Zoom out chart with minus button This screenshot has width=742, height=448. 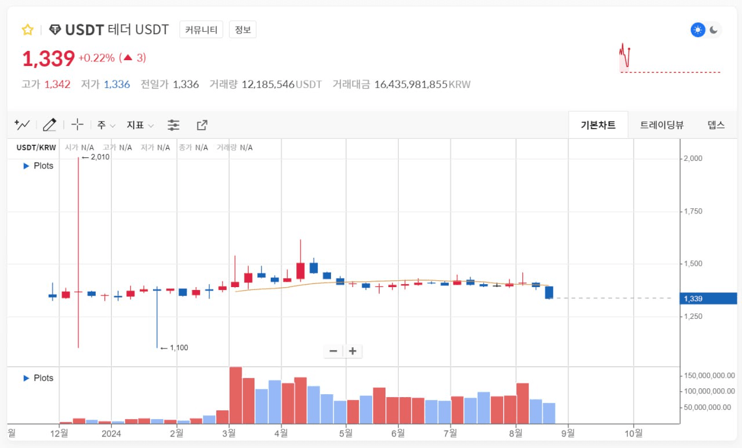333,351
